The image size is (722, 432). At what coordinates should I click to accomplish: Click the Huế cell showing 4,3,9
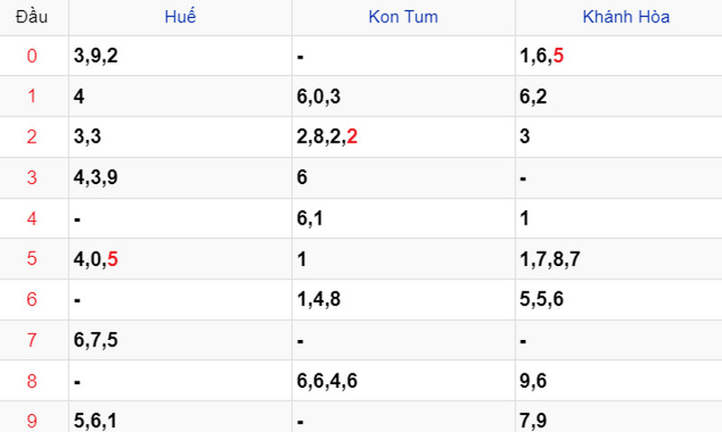pos(180,178)
